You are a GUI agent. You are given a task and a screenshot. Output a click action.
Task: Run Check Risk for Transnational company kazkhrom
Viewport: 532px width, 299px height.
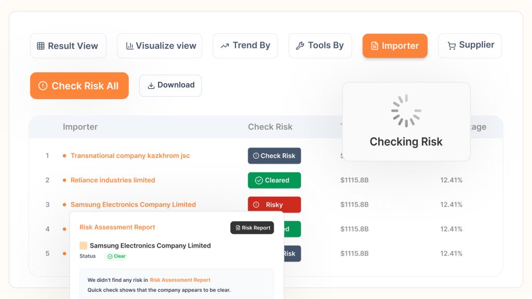tap(274, 156)
